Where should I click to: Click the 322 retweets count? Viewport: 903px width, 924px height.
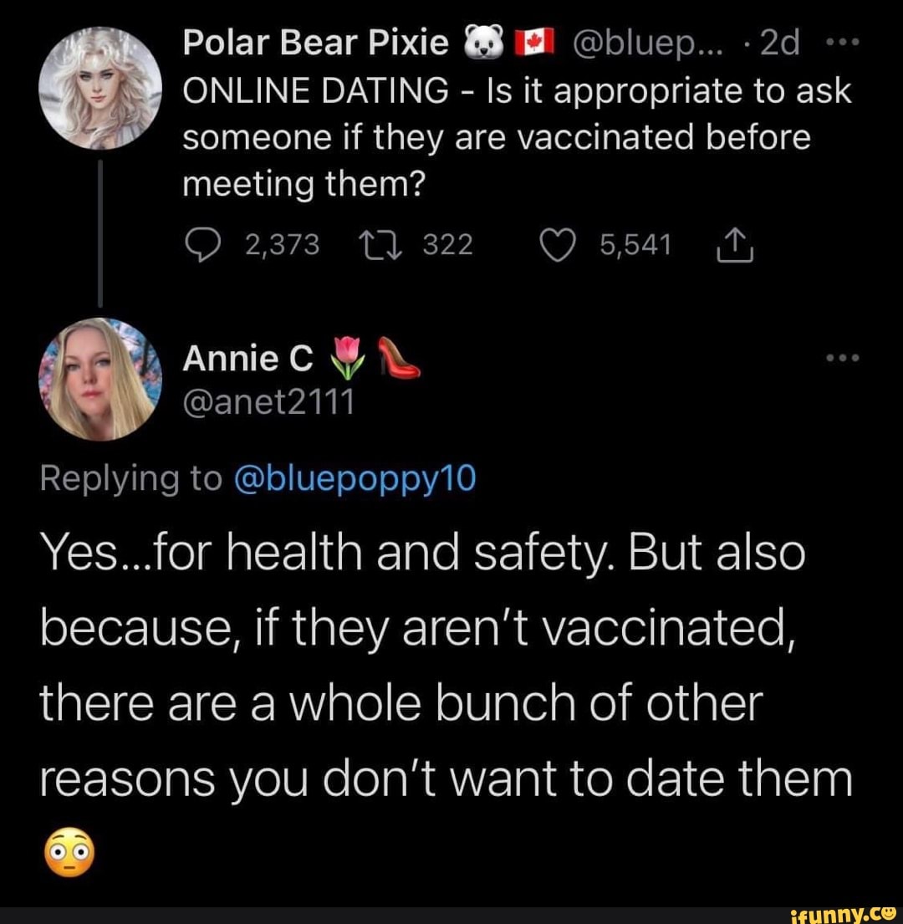pyautogui.click(x=446, y=245)
